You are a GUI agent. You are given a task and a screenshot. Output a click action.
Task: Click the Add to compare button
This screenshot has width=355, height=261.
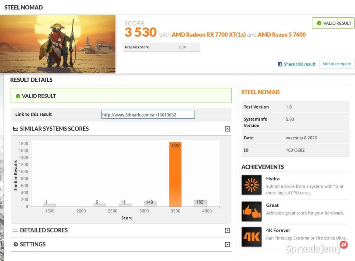337,64
